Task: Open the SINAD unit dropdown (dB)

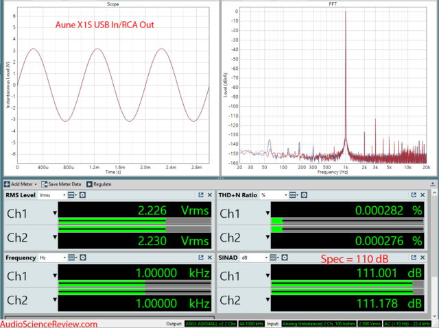Action: [x=254, y=257]
